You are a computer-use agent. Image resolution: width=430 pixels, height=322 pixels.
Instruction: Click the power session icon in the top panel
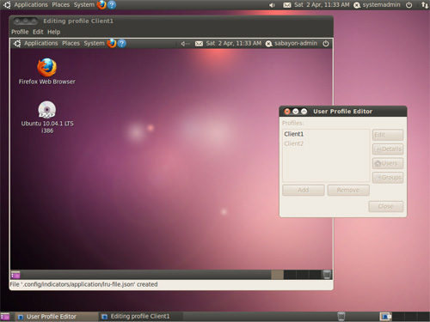tap(409, 5)
